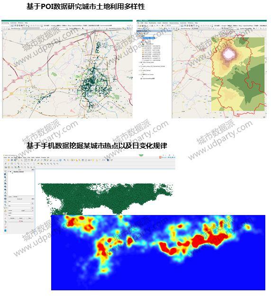Open Help menu in left ArcMap window
271x296 pixels.
[x=26, y=23]
